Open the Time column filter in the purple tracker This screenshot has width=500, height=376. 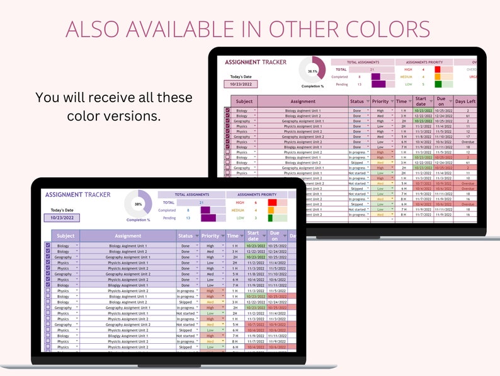pos(242,236)
